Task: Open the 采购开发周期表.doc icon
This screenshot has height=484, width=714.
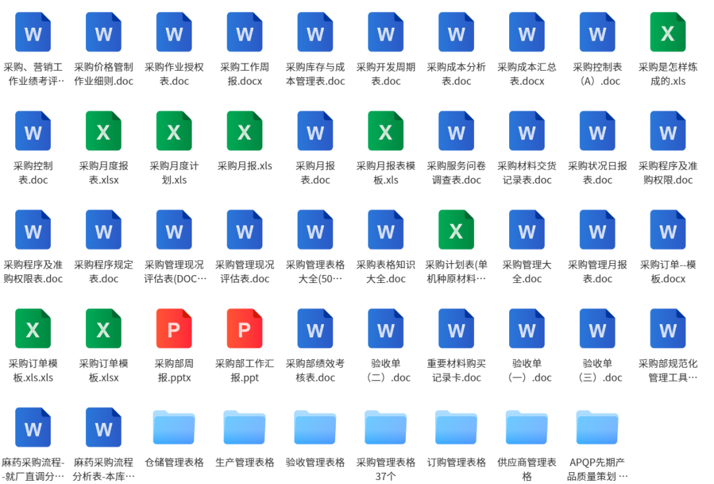Action: (x=385, y=32)
